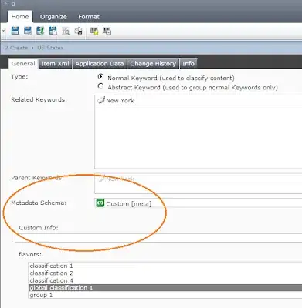This screenshot has height=308, width=302.
Task: Select classification 2 in flavors list
Action: click(165, 273)
